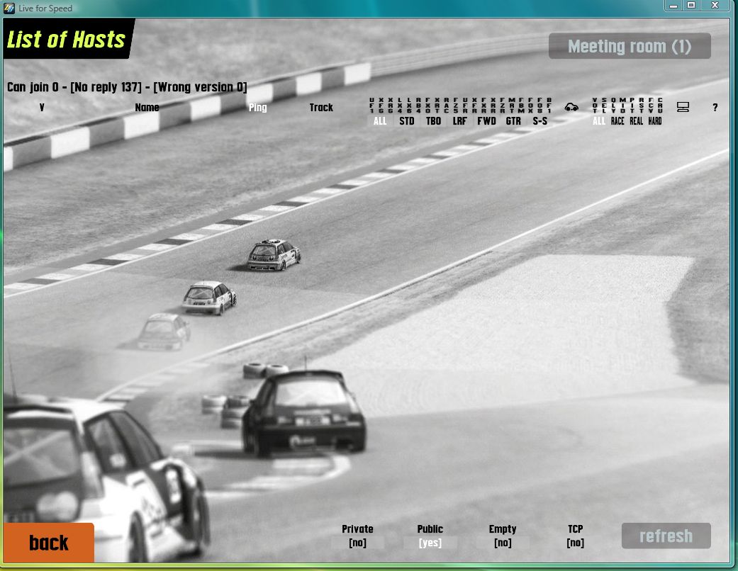This screenshot has height=571, width=738.
Task: Toggle the SEL setting filter column
Action: click(604, 106)
